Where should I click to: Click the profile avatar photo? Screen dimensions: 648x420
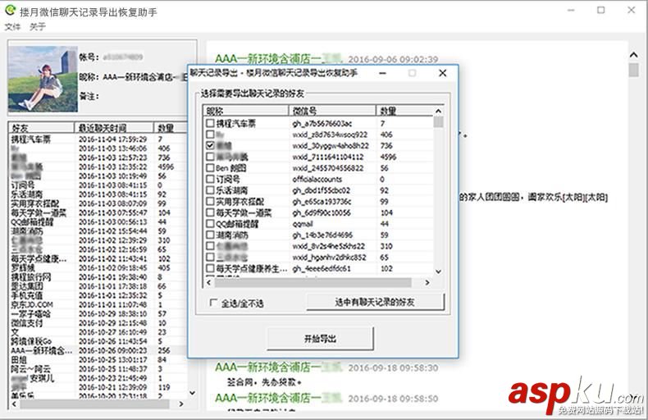coord(43,79)
